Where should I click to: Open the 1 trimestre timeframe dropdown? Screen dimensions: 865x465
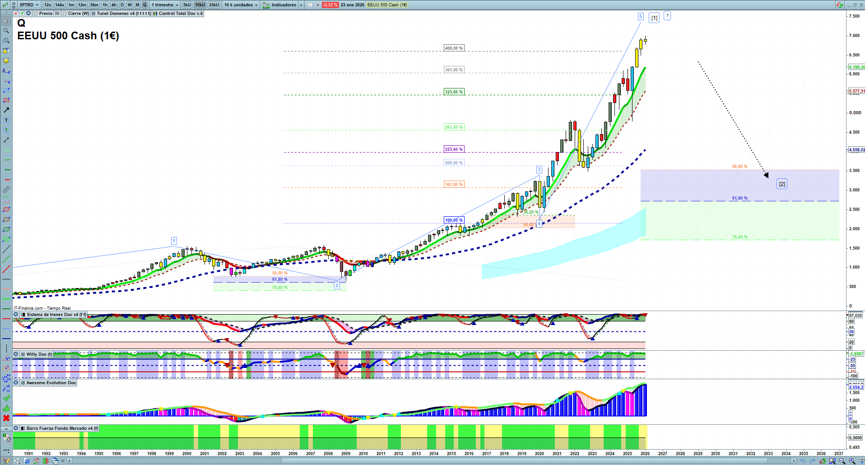point(165,5)
